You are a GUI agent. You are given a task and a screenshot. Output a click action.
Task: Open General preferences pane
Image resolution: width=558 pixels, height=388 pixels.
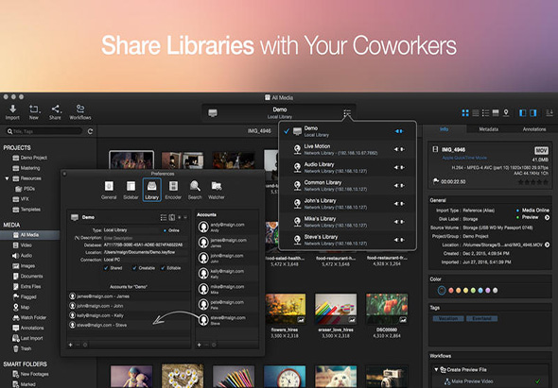(x=109, y=190)
